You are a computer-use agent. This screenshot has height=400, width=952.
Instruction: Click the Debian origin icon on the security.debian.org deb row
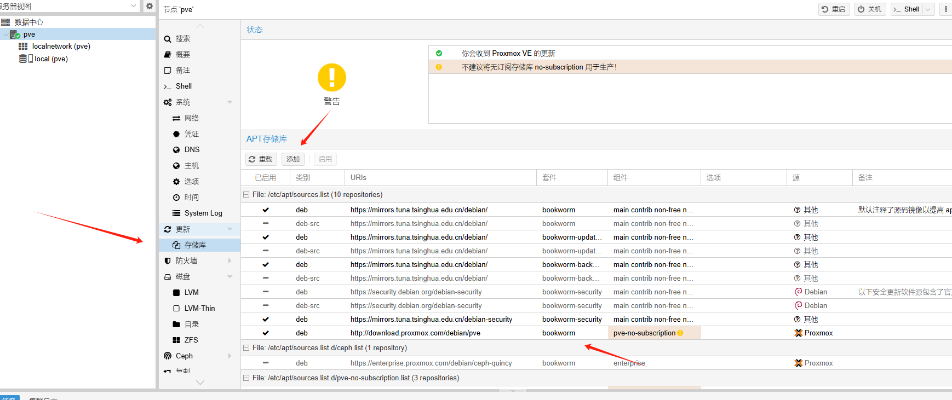coord(799,292)
